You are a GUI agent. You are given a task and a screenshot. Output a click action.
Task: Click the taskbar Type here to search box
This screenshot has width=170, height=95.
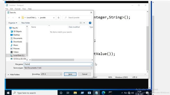pos(35,93)
